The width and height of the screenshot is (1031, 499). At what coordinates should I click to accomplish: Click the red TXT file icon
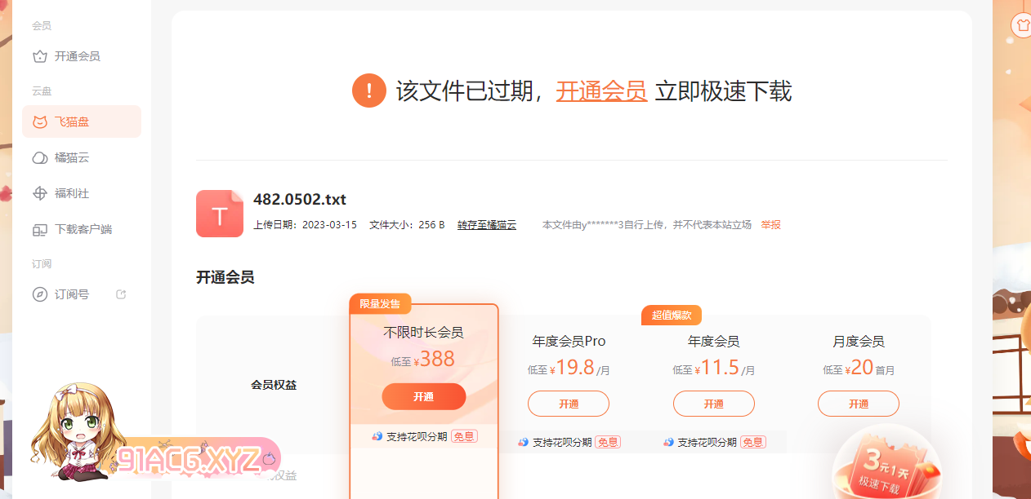[x=219, y=214]
